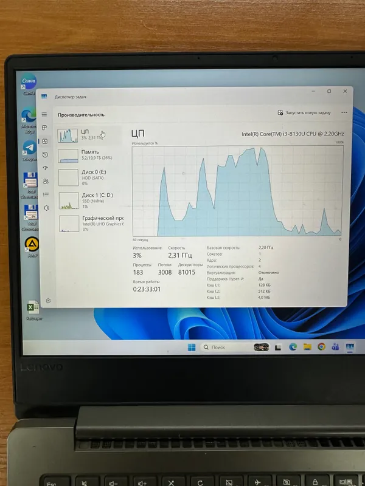Select the ЦП performance item
Viewport: 365px width, 486px height.
(x=89, y=135)
